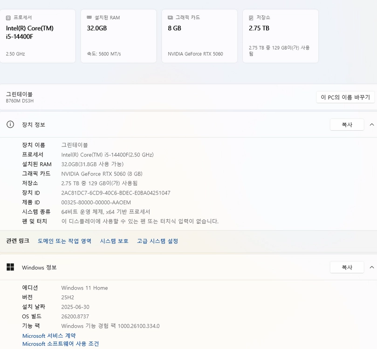The height and width of the screenshot is (349, 377).
Task: Open the 고급 시스템 설정 link
Action: (x=158, y=241)
